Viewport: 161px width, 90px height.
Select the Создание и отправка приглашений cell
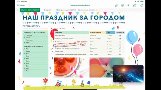(72, 48)
